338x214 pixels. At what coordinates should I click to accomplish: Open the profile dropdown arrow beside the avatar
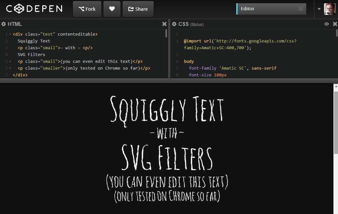pyautogui.click(x=319, y=9)
